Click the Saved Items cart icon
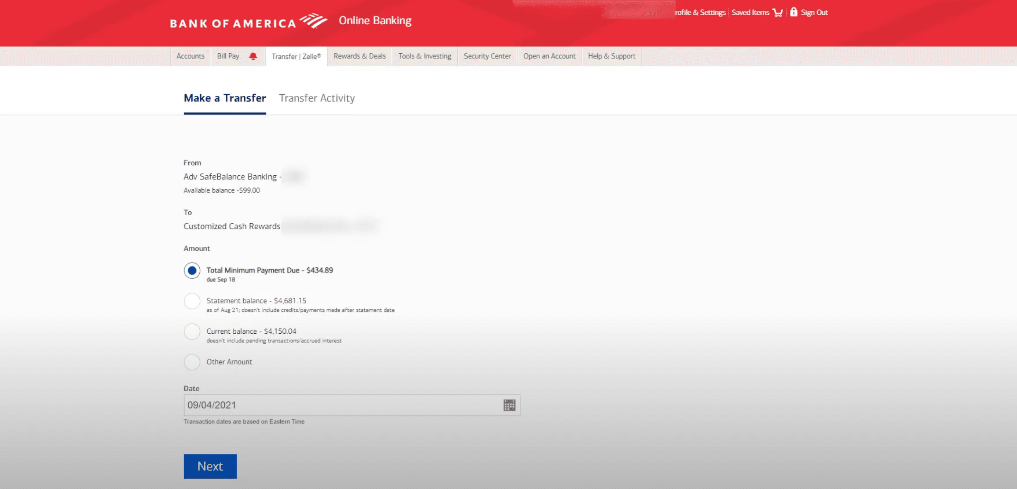This screenshot has width=1017, height=489. (x=777, y=13)
